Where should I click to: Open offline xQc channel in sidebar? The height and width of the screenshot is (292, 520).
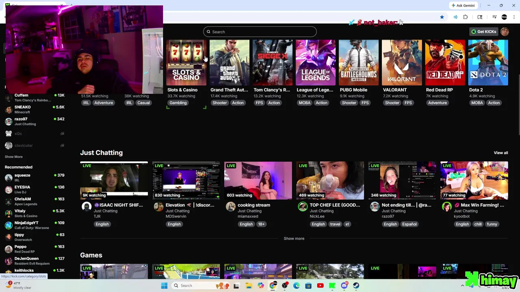[x=35, y=133]
